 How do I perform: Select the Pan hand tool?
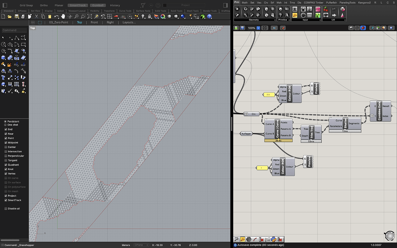pos(63,16)
